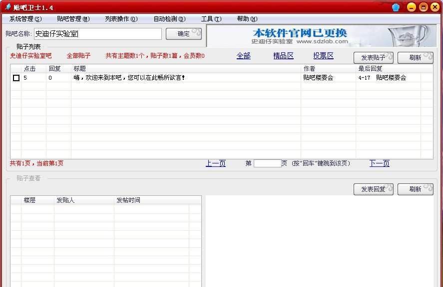Click the 发表回复 reply button
Screen dimensions: 443x287
pos(373,189)
